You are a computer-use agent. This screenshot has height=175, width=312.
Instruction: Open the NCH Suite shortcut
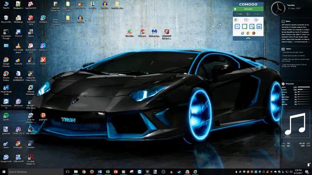31,61
